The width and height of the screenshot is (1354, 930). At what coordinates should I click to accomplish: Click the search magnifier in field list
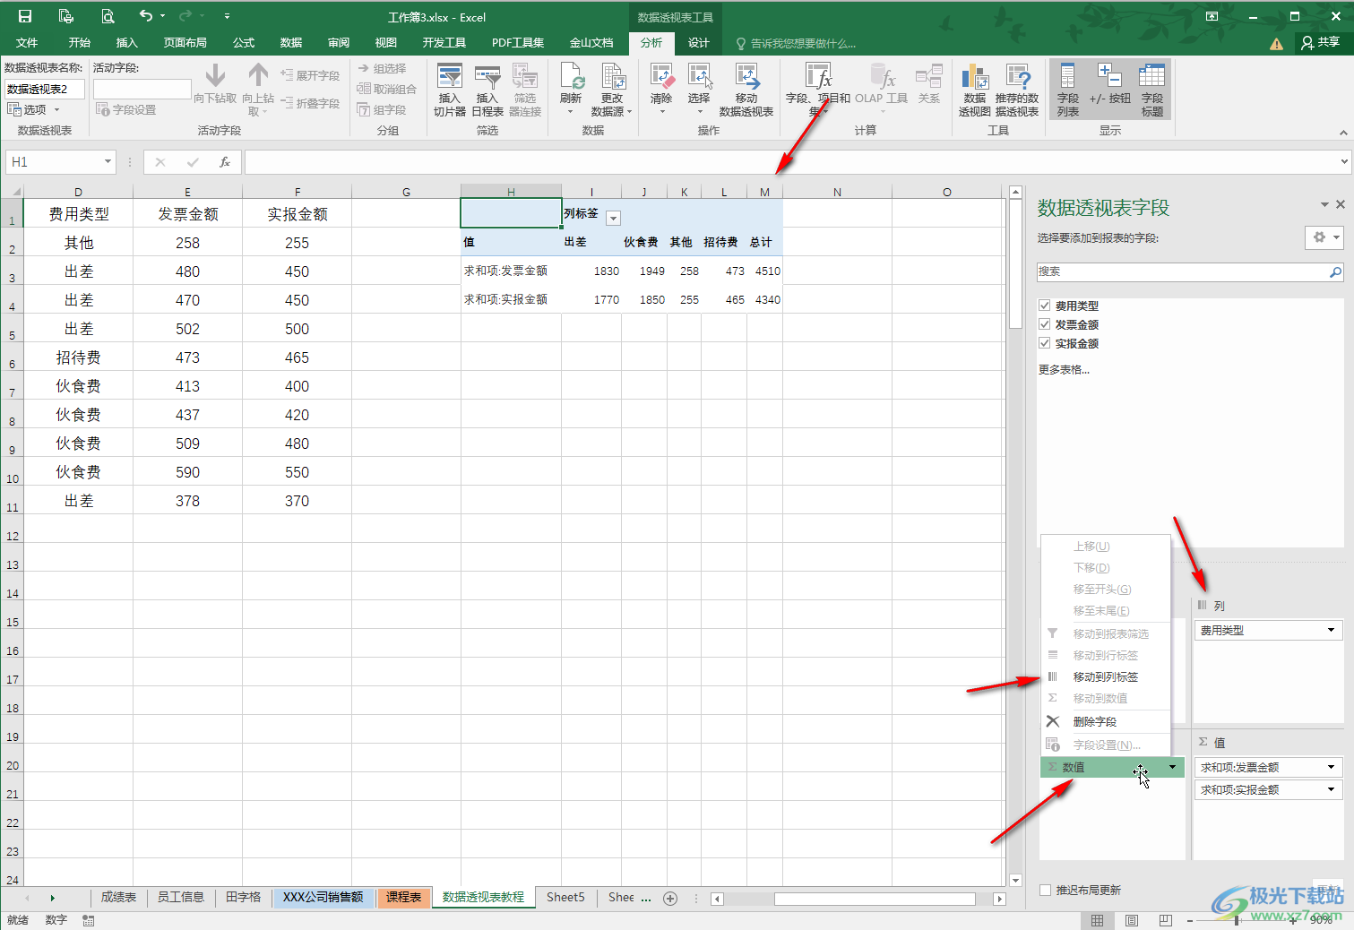coord(1335,271)
